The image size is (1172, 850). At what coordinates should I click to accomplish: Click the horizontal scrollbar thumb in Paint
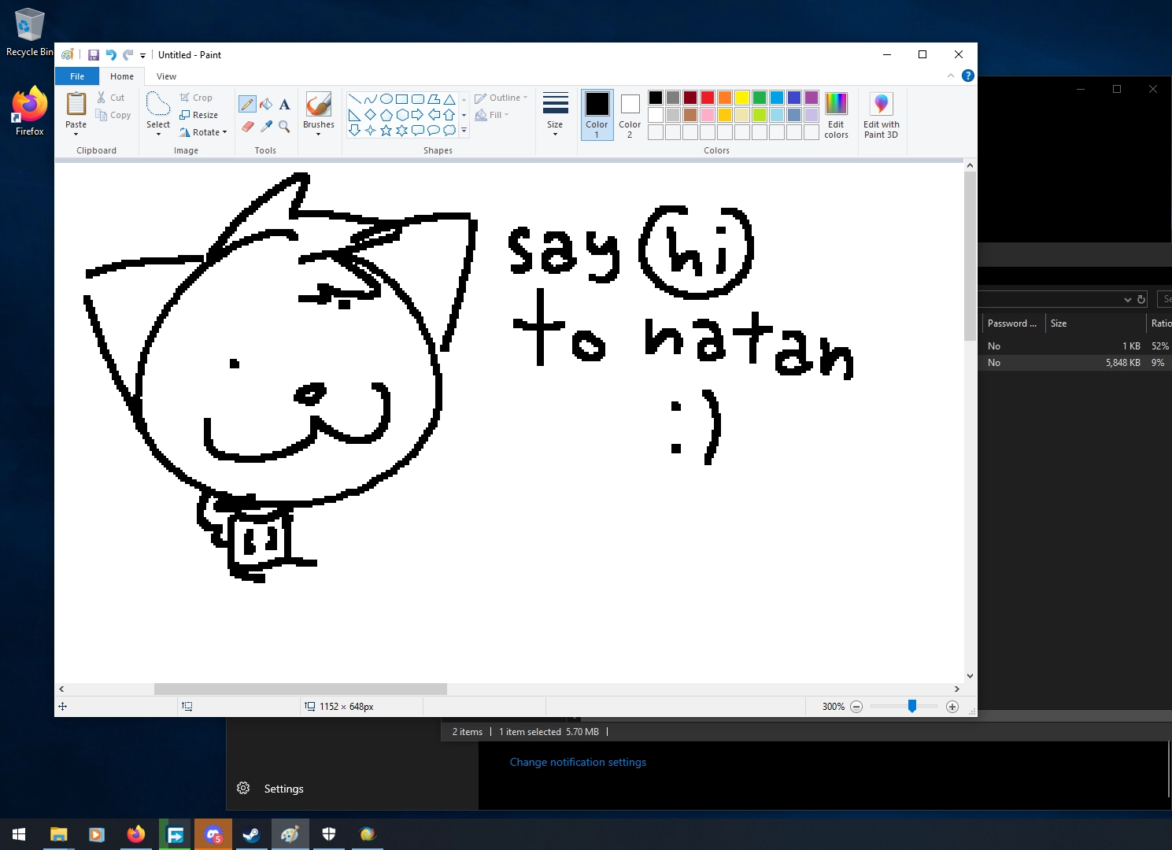click(x=301, y=689)
